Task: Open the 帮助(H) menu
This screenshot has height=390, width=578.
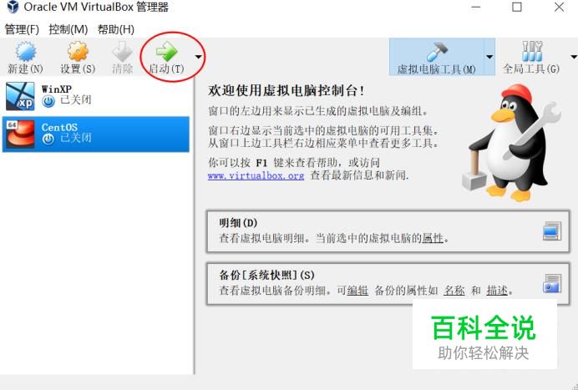Action: click(116, 29)
